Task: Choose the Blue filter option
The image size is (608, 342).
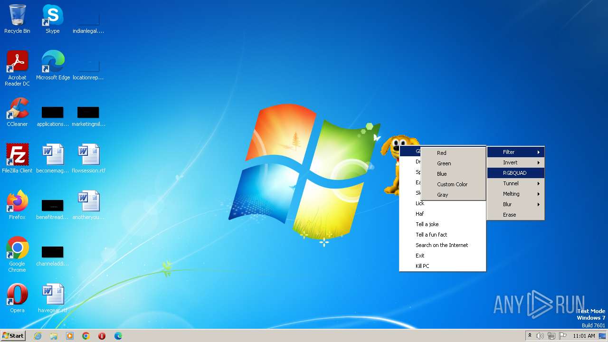Action: click(x=453, y=174)
